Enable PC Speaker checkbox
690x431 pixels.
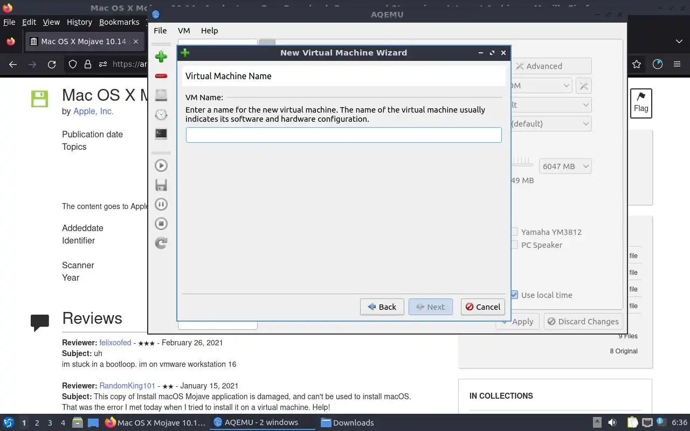[x=514, y=245]
